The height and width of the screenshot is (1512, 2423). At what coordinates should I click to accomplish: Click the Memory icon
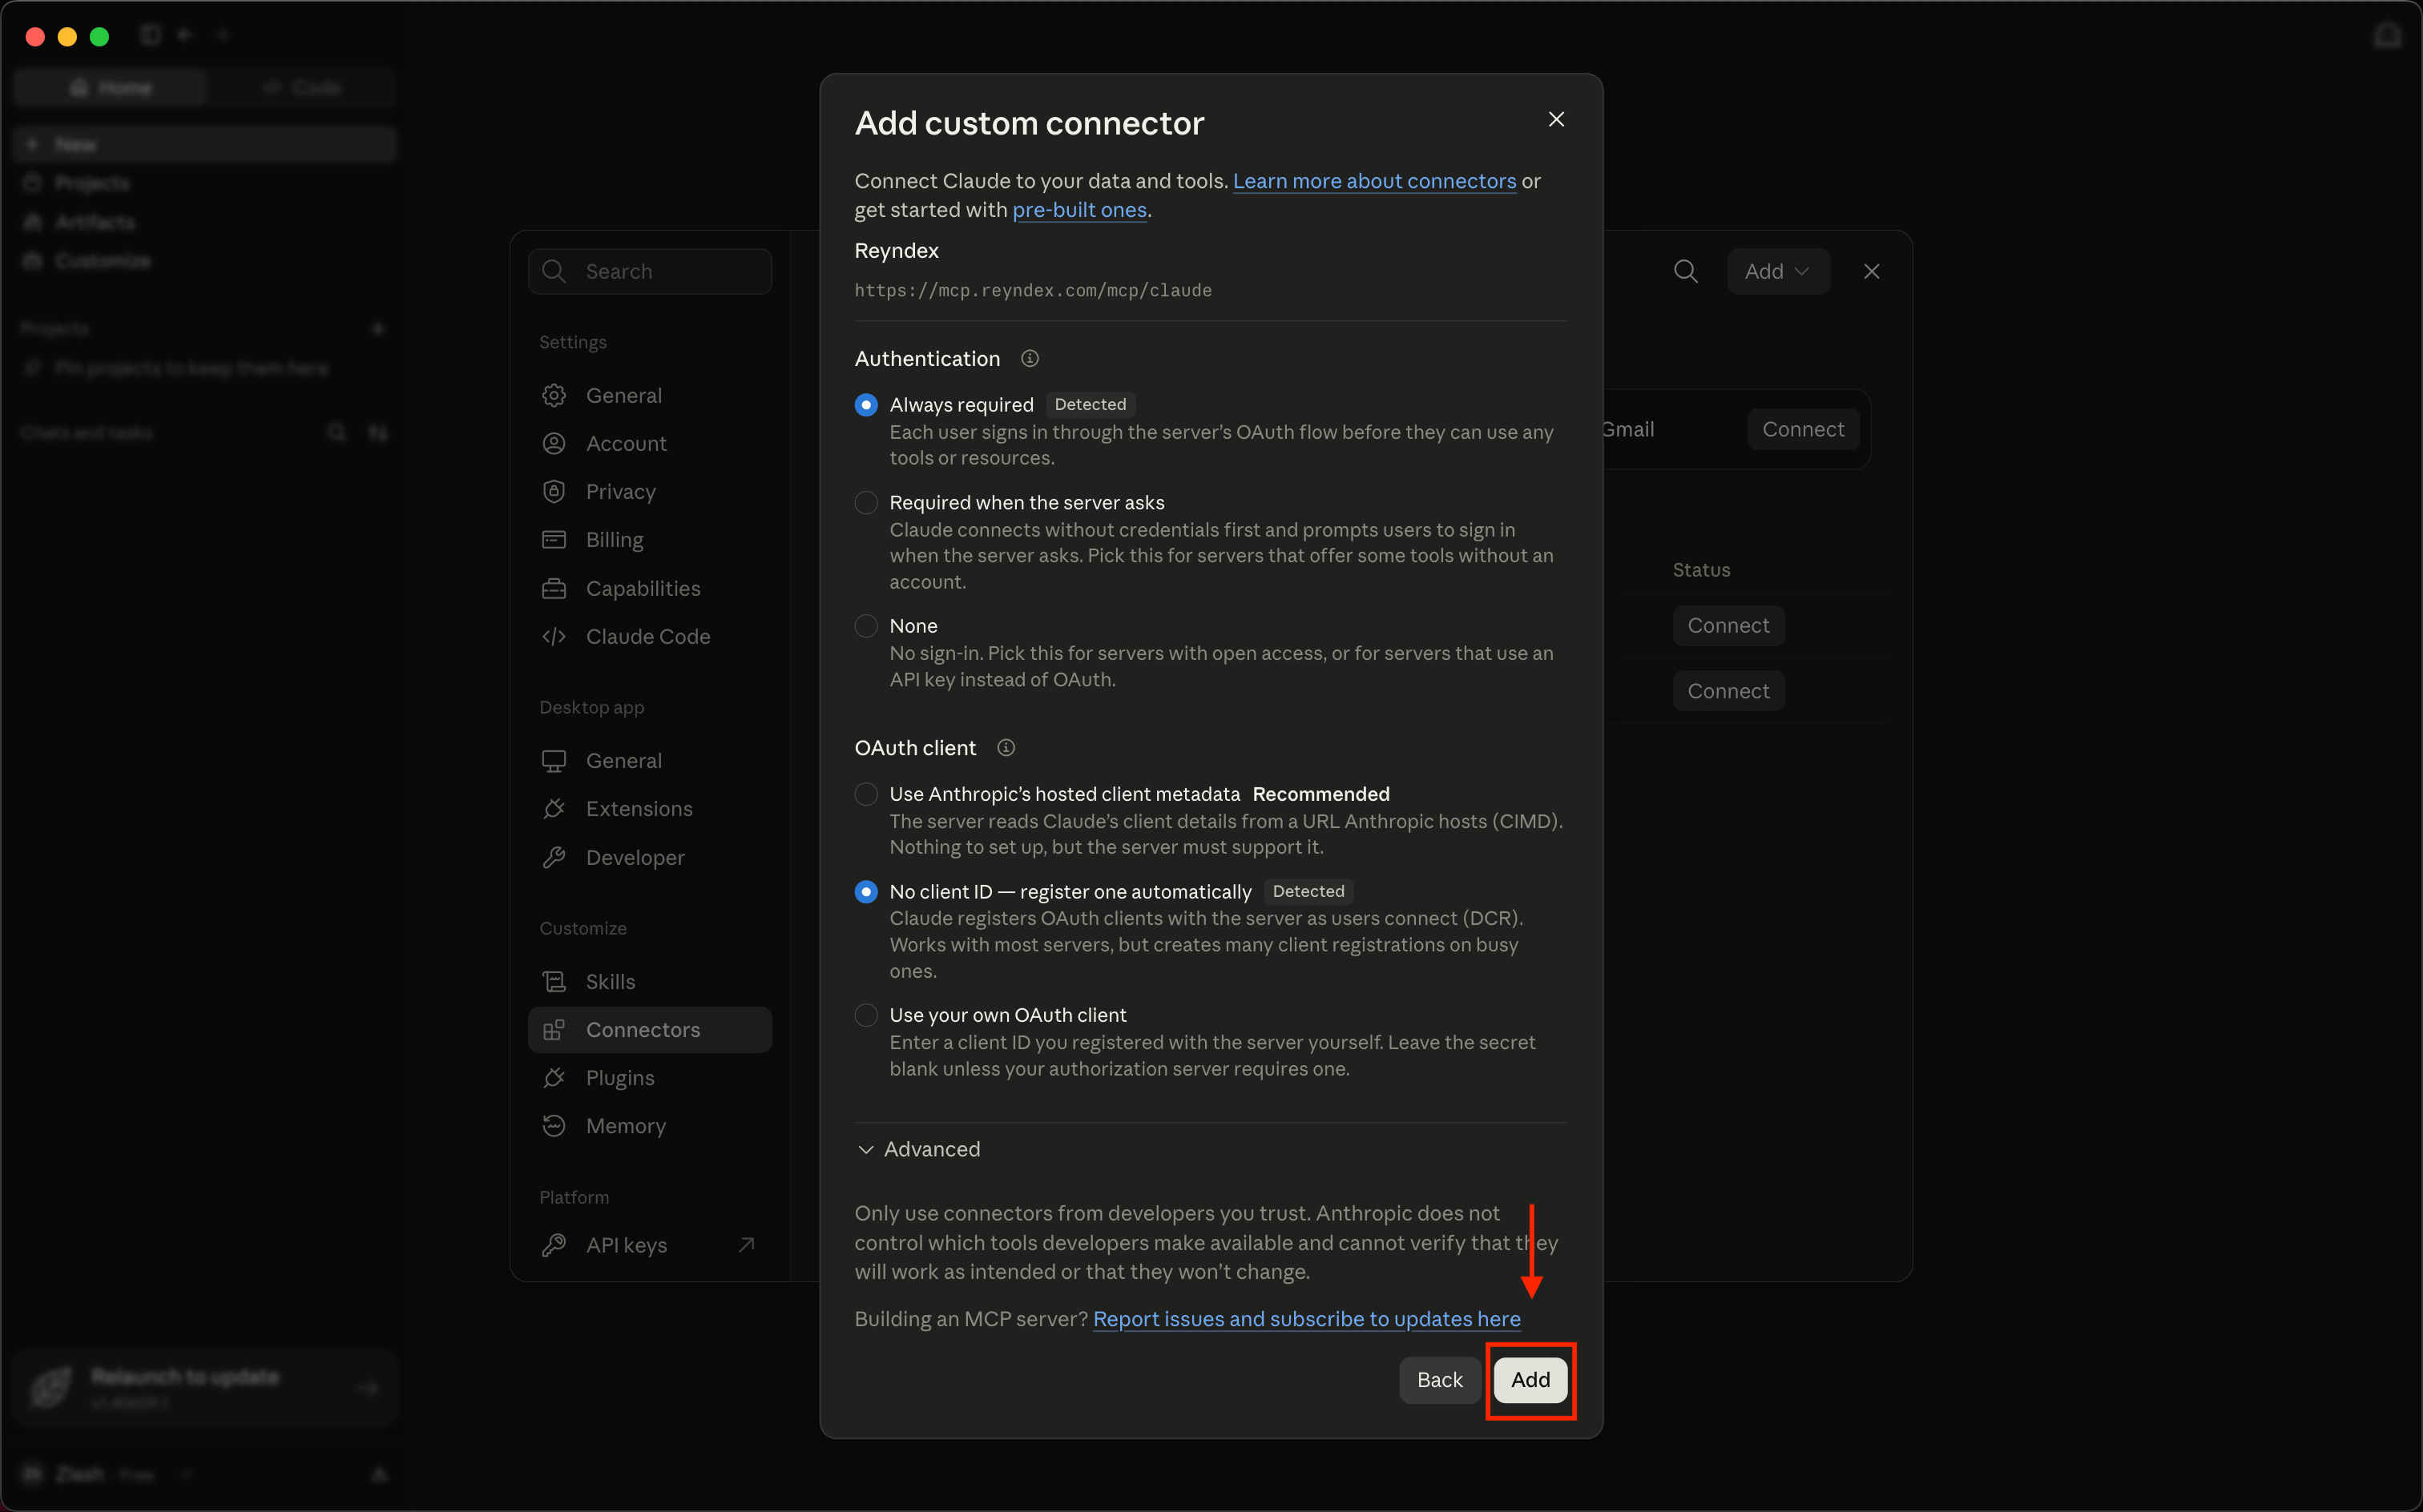tap(554, 1126)
